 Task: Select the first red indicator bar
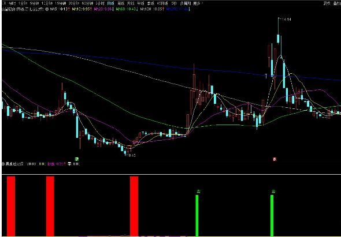click(11, 206)
